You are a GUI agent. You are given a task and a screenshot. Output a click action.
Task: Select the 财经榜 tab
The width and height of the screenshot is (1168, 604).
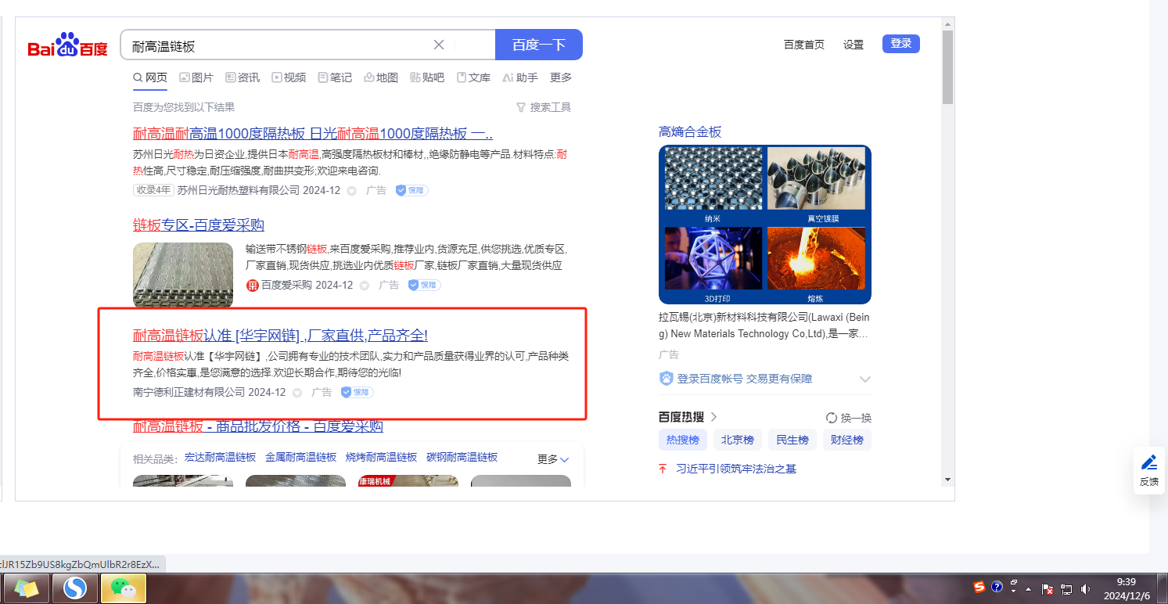847,440
